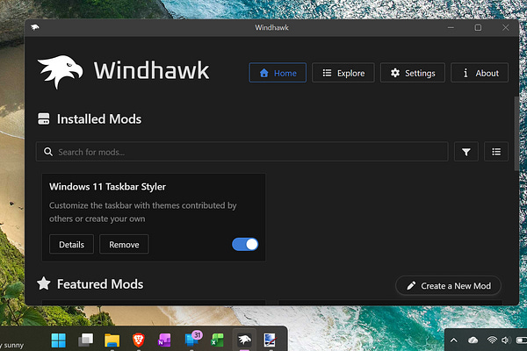
Task: Open the rightmost pinned taskbar app
Action: pyautogui.click(x=270, y=340)
